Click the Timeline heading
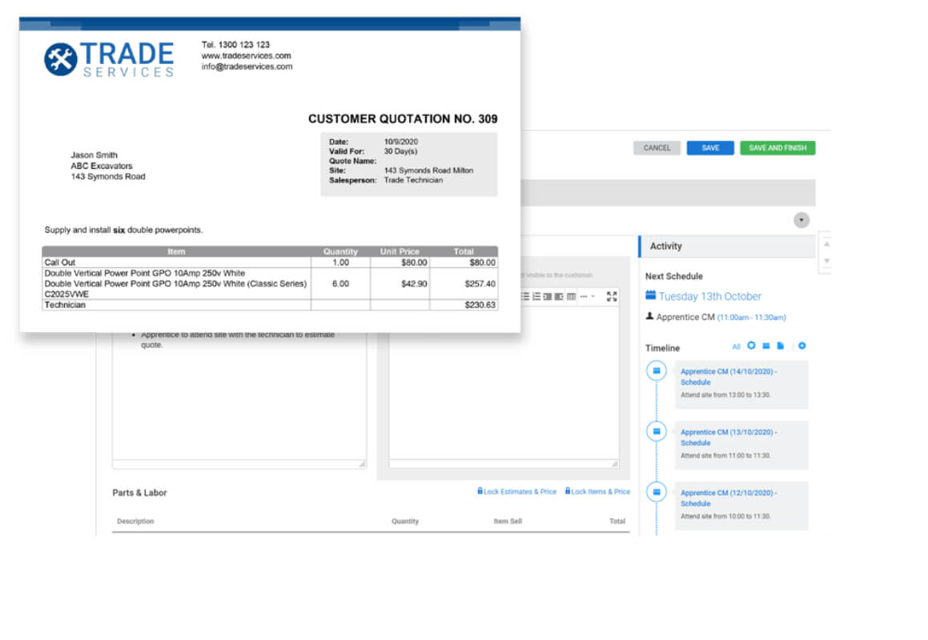The image size is (928, 640). click(662, 348)
